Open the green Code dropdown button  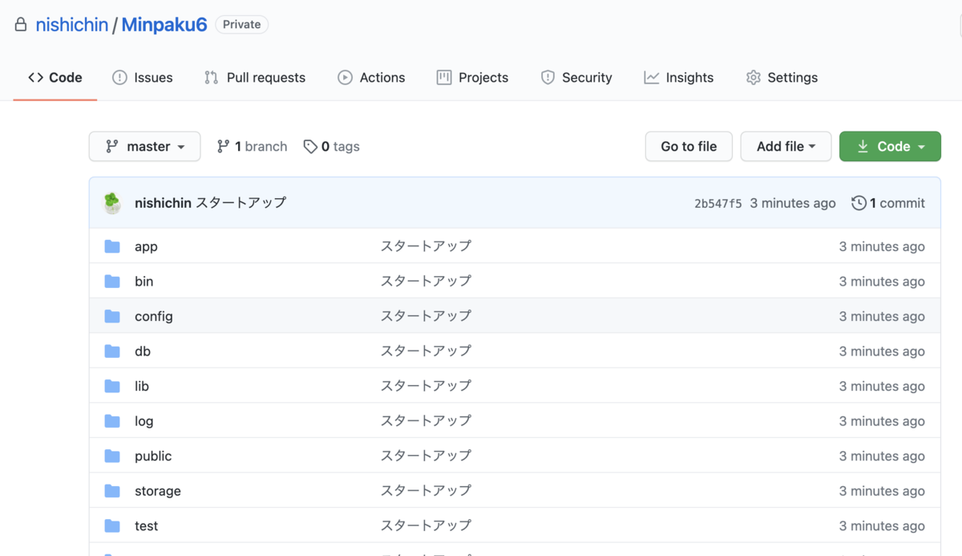click(890, 147)
